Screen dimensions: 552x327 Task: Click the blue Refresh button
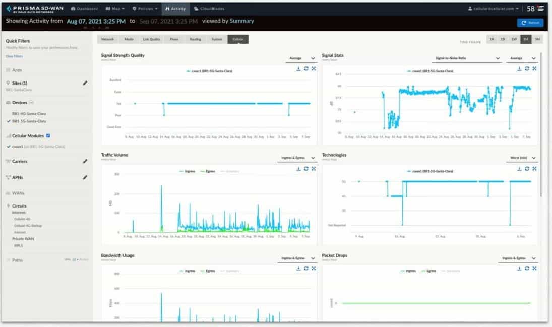coord(530,23)
